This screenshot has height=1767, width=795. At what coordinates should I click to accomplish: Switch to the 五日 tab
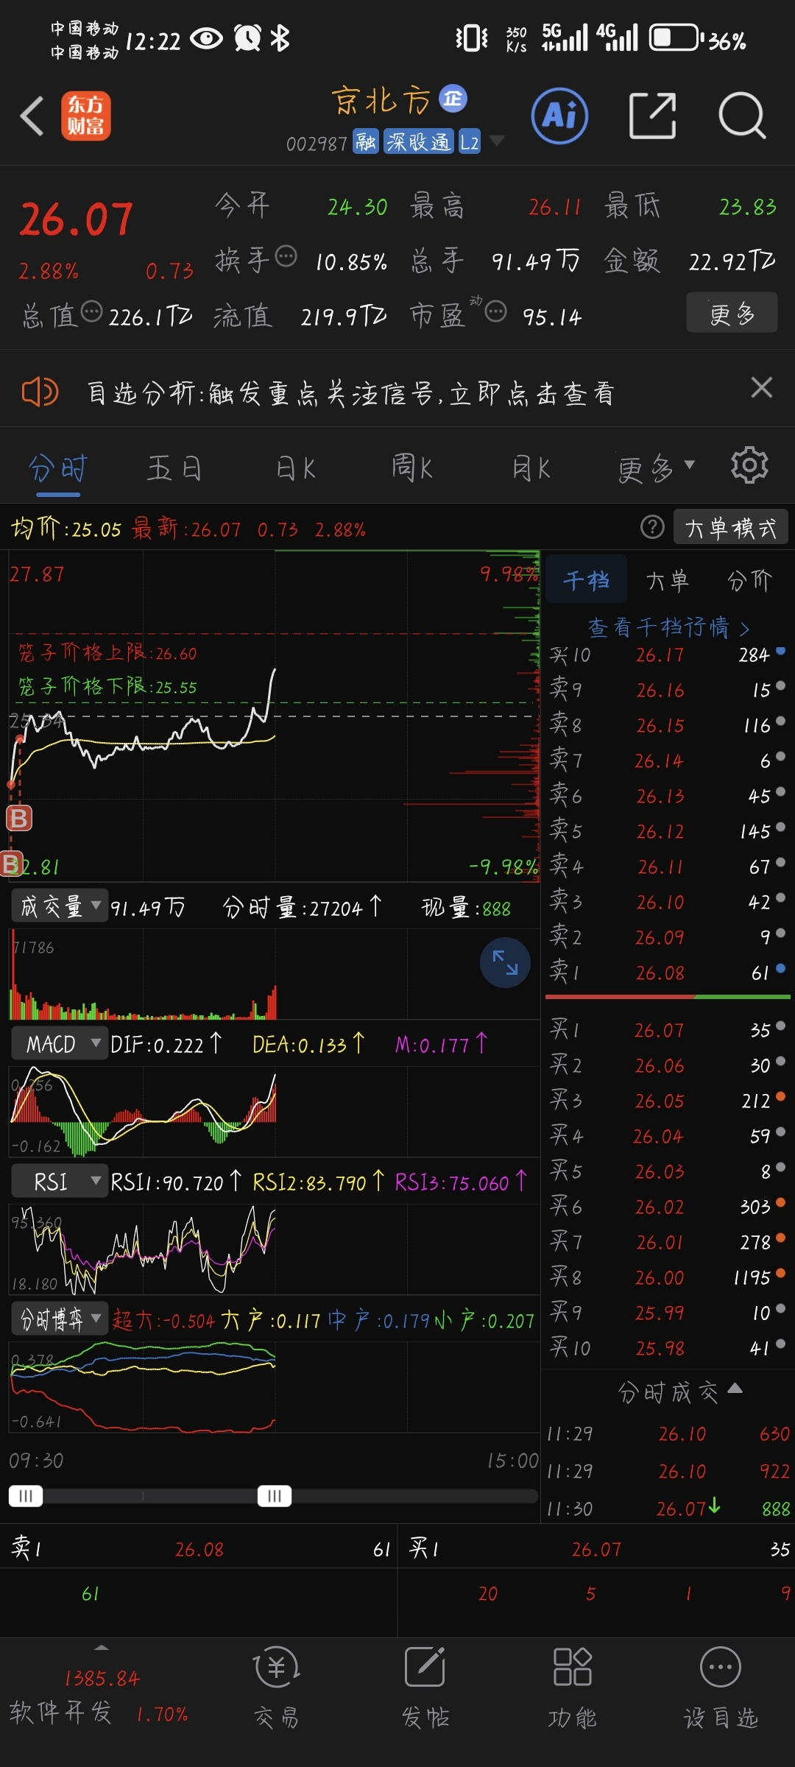click(x=175, y=468)
